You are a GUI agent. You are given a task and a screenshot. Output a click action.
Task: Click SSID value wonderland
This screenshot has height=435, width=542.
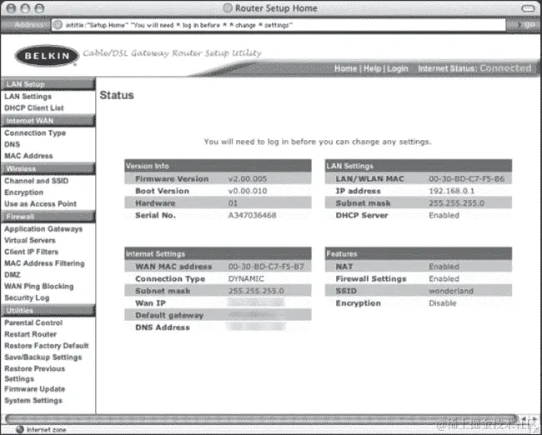tap(451, 291)
